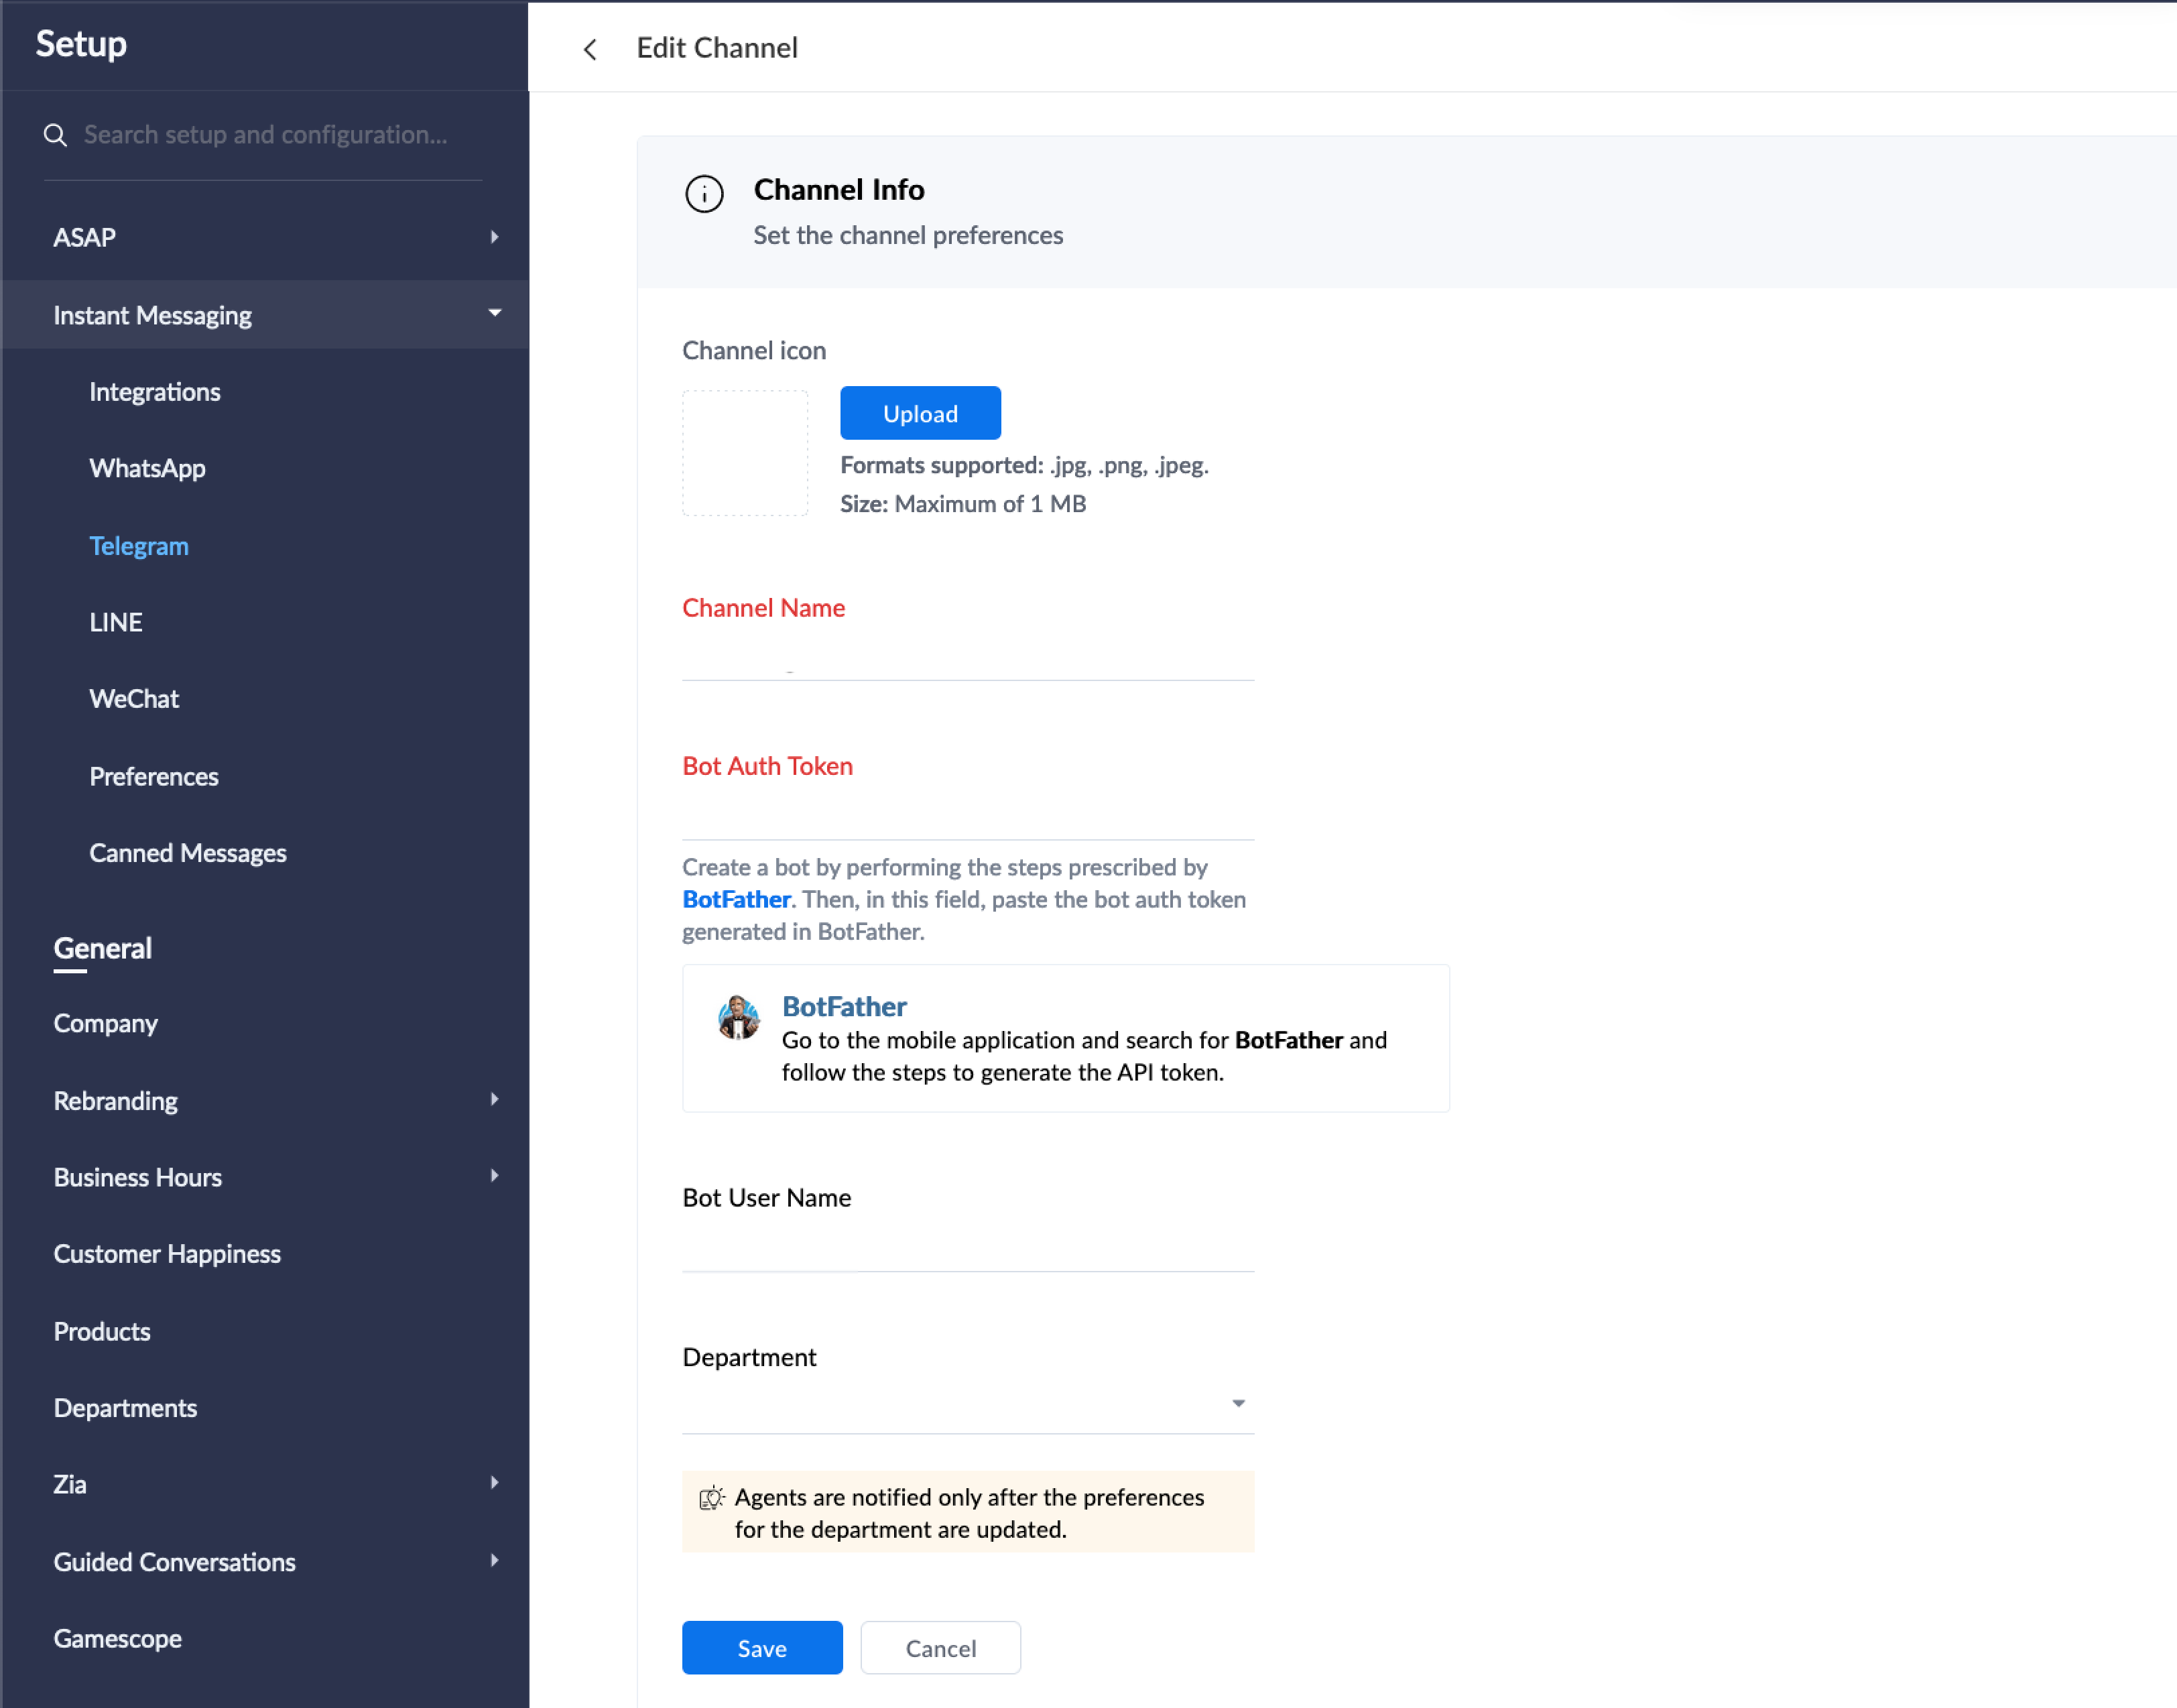This screenshot has height=1708, width=2177.
Task: Go to Instant Messaging Preferences
Action: (154, 776)
